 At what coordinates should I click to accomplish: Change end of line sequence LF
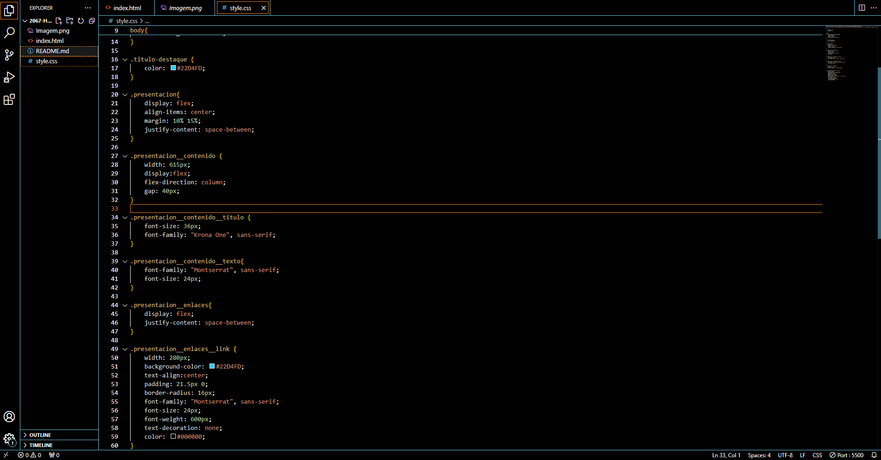click(803, 455)
